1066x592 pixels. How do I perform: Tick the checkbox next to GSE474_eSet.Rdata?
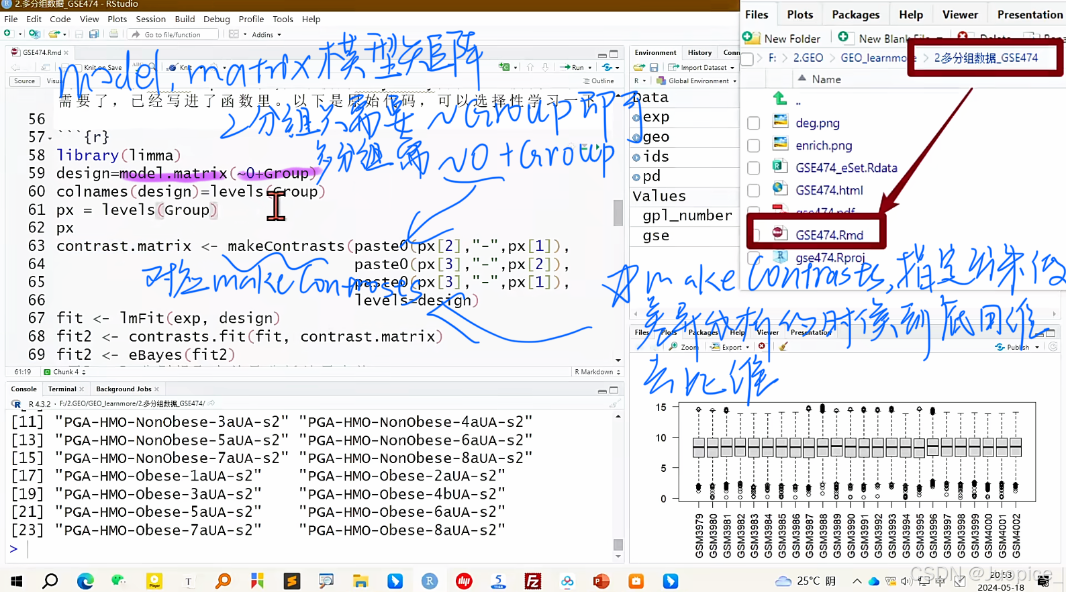[754, 168]
